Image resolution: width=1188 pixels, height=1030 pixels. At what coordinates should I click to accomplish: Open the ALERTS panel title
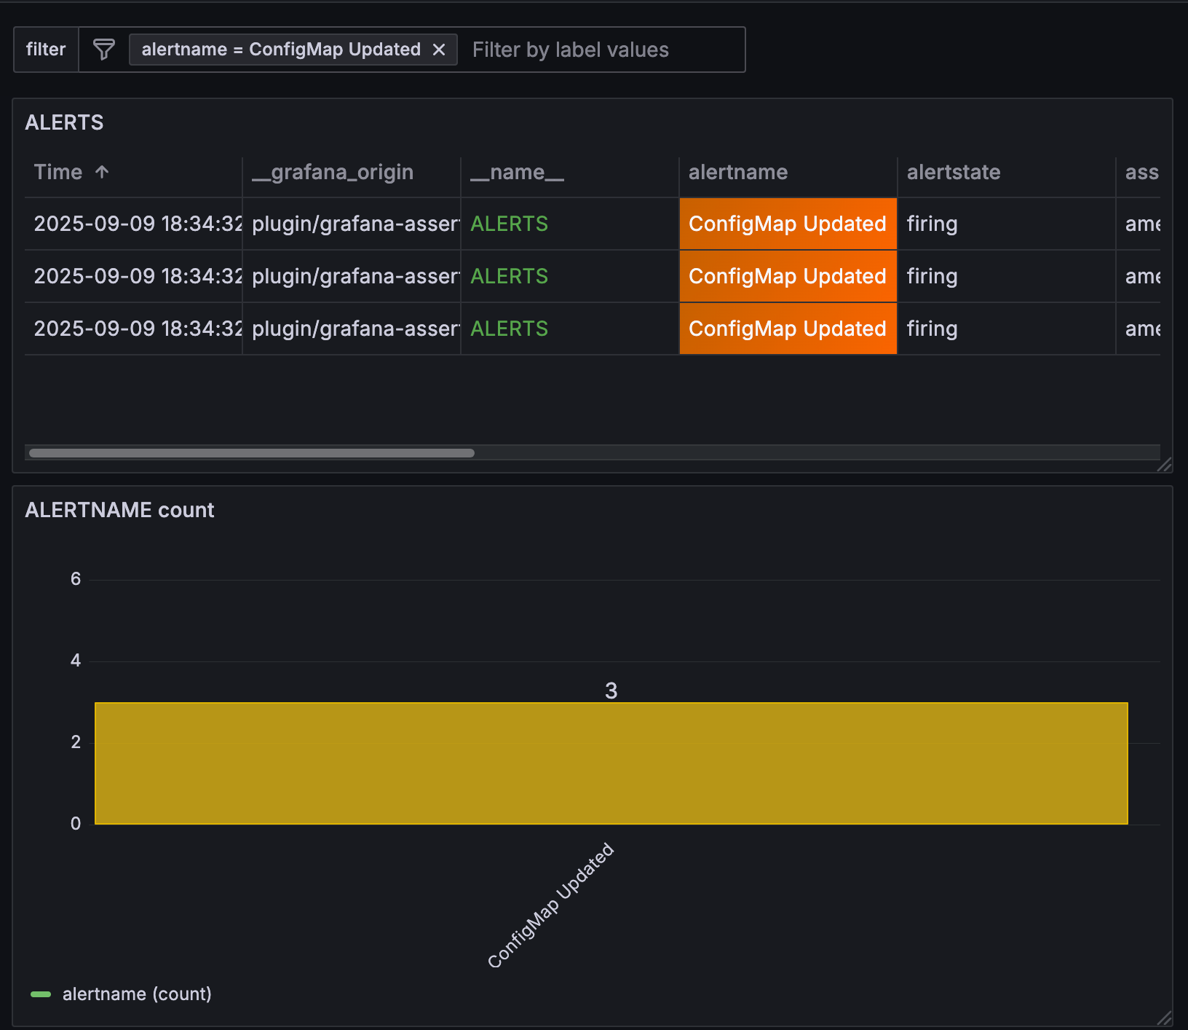coord(65,122)
